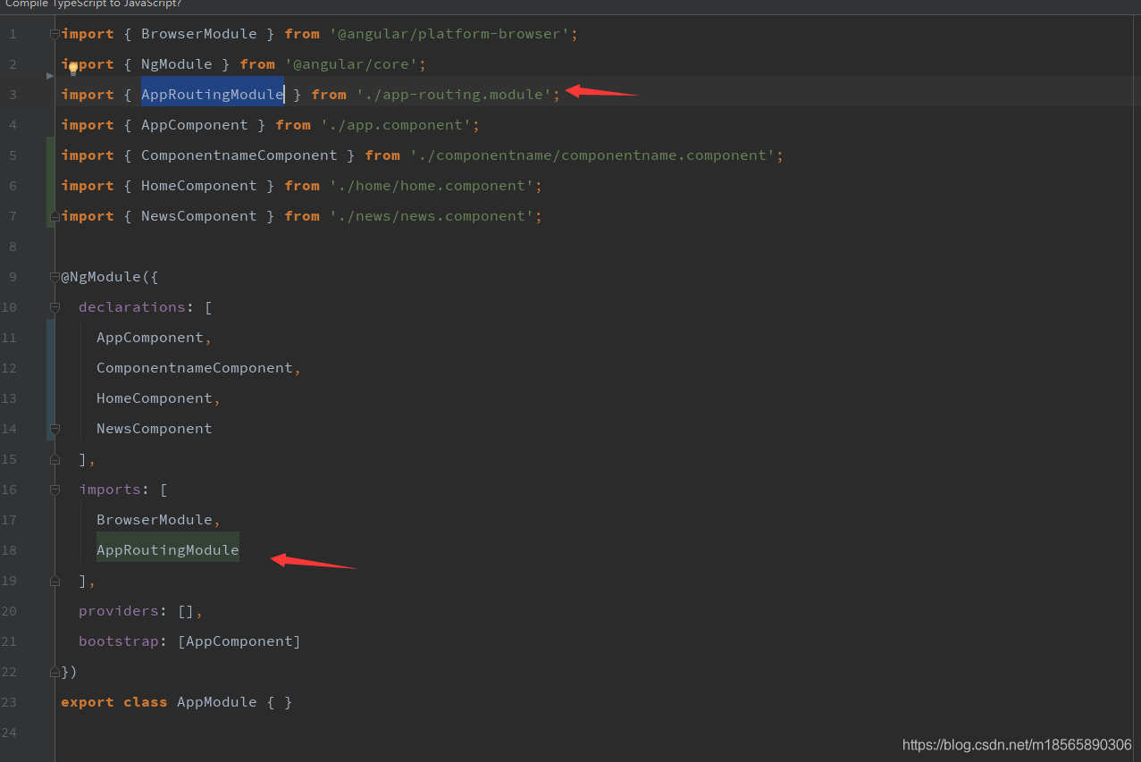Click BrowserModule in the line 1 import
The image size is (1141, 762).
click(199, 34)
